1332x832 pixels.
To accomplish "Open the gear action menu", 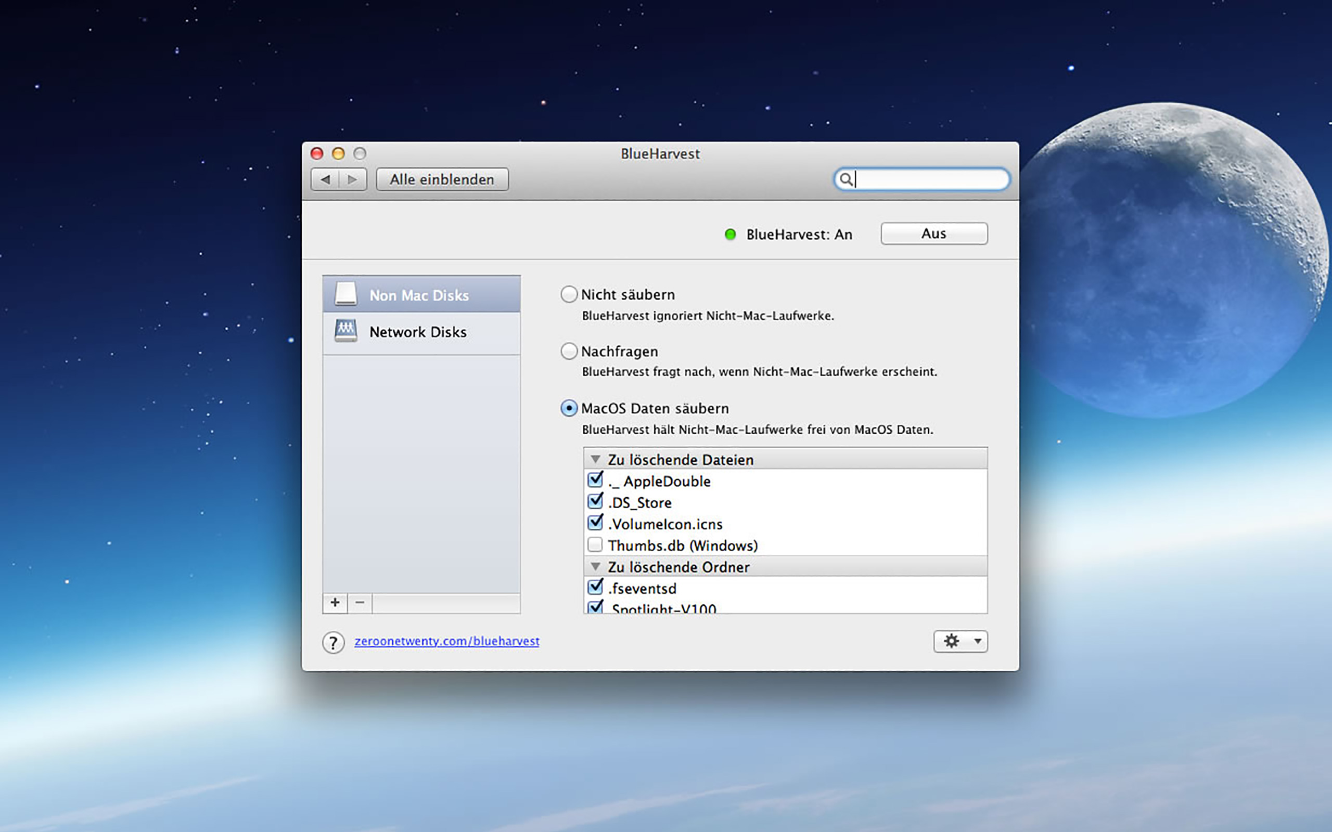I will (960, 641).
